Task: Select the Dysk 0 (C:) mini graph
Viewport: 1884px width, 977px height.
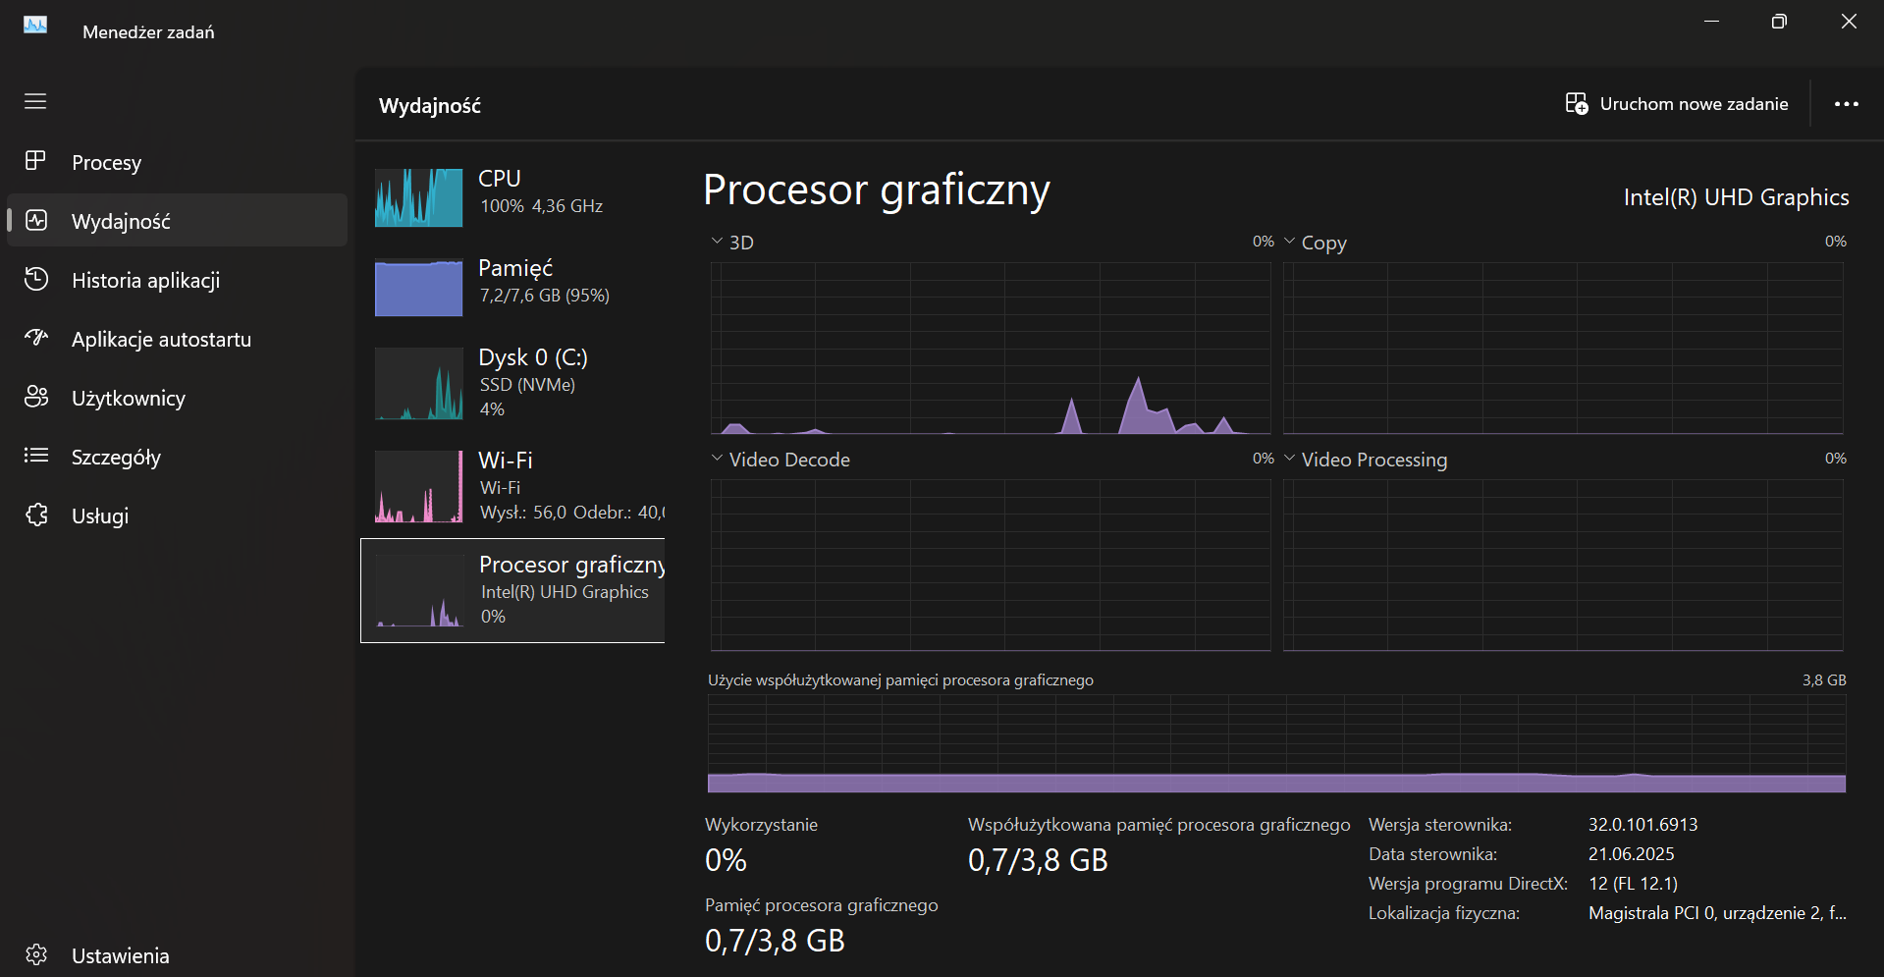Action: [x=418, y=383]
